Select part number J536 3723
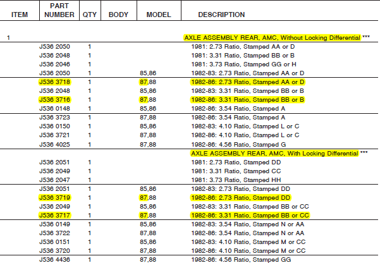This screenshot has width=380, height=263. click(54, 118)
